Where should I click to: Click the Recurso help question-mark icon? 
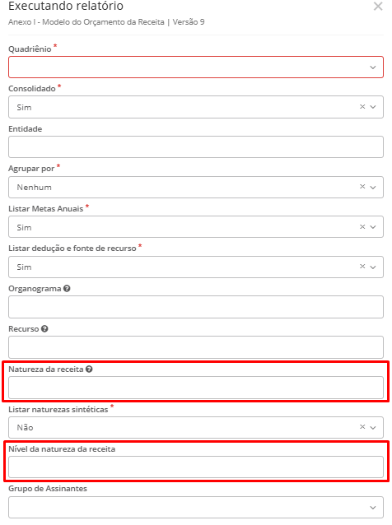tap(44, 329)
